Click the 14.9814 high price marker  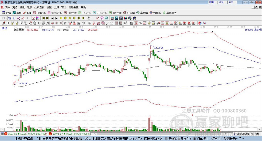[159, 48]
